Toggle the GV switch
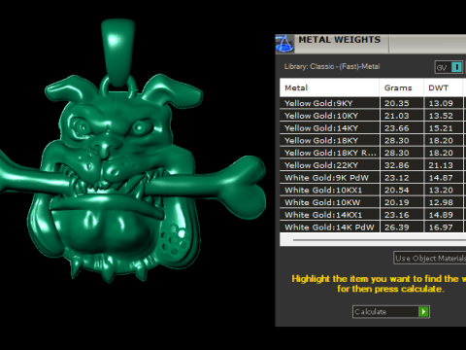Image resolution: width=466 pixels, height=350 pixels. pyautogui.click(x=449, y=67)
